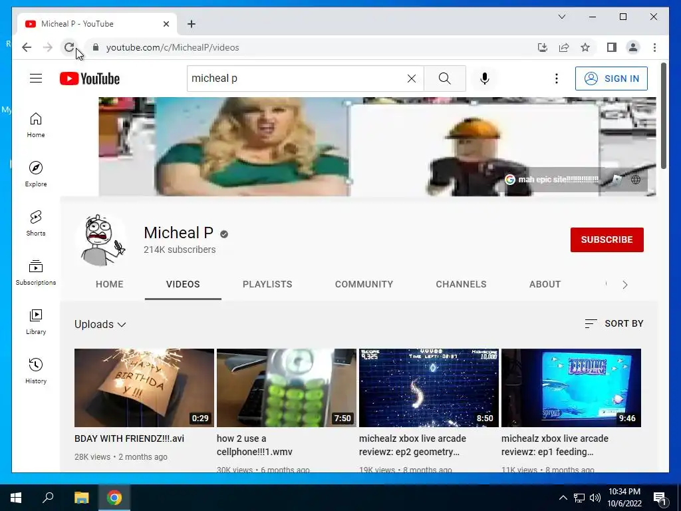Image resolution: width=681 pixels, height=511 pixels.
Task: Show more channel tabs with right chevron
Action: point(625,285)
